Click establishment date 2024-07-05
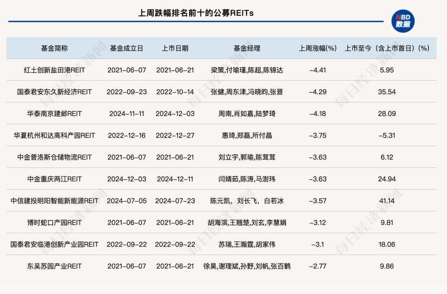This screenshot has height=294, width=447. [x=127, y=201]
